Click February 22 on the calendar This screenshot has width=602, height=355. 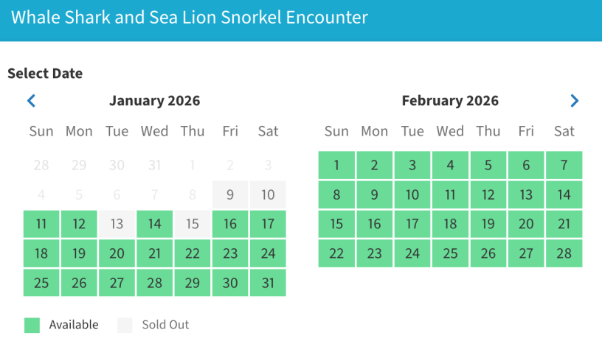point(336,253)
